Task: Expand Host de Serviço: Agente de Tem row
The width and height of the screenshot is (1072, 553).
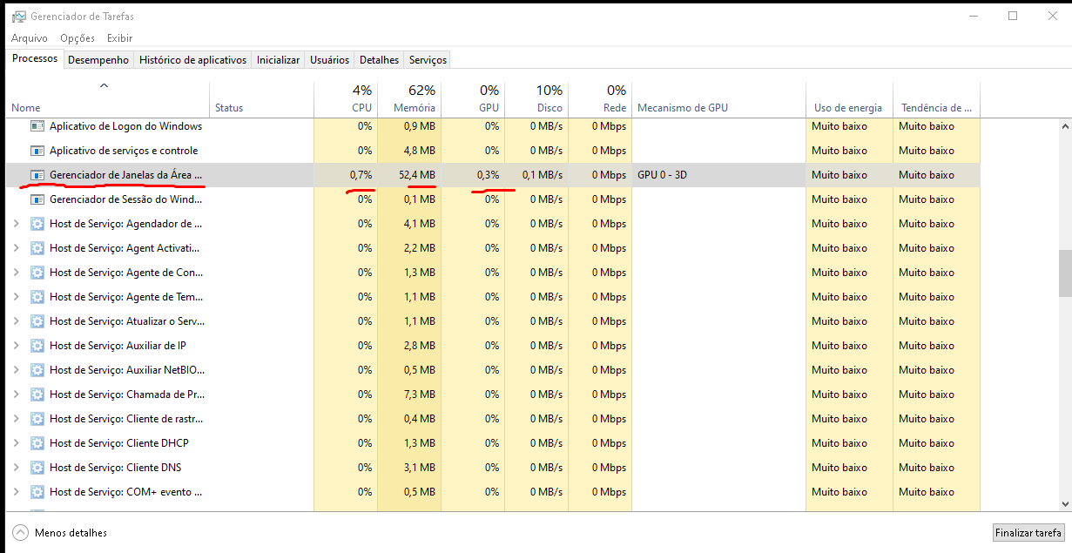Action: (17, 297)
